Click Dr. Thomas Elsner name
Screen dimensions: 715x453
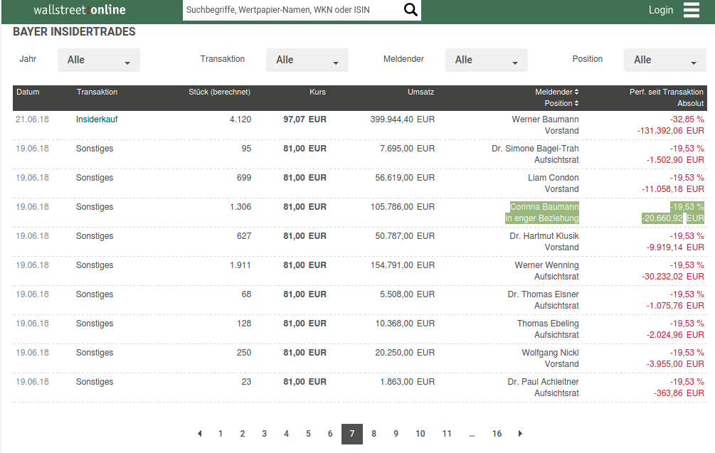(x=543, y=294)
